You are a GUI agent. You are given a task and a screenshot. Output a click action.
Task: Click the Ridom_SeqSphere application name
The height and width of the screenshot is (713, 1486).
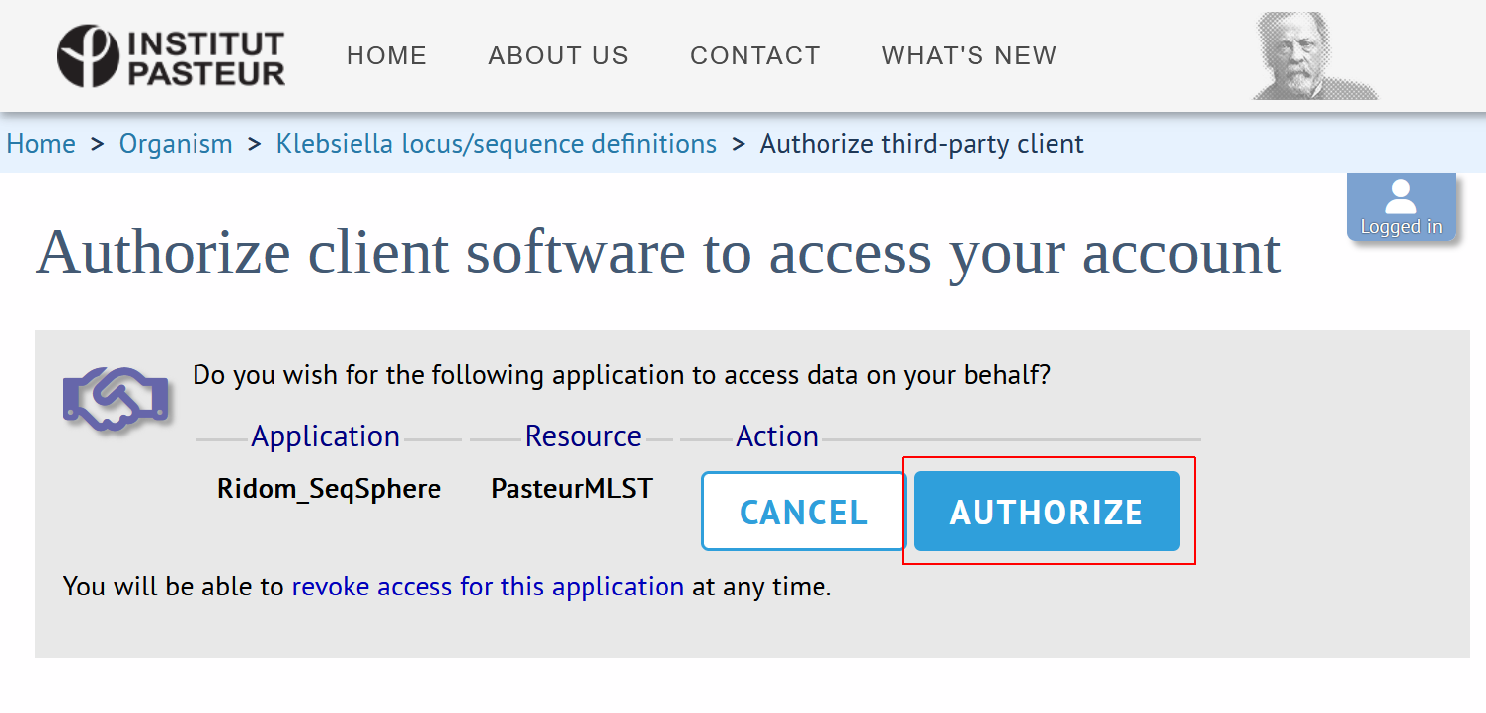click(329, 488)
